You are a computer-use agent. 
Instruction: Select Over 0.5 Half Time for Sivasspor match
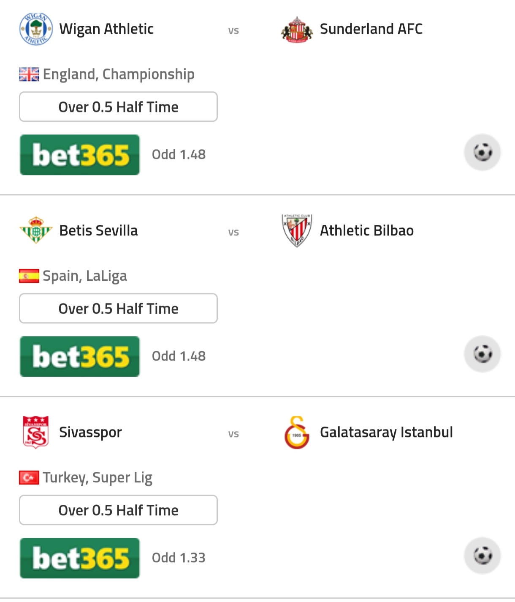point(118,510)
